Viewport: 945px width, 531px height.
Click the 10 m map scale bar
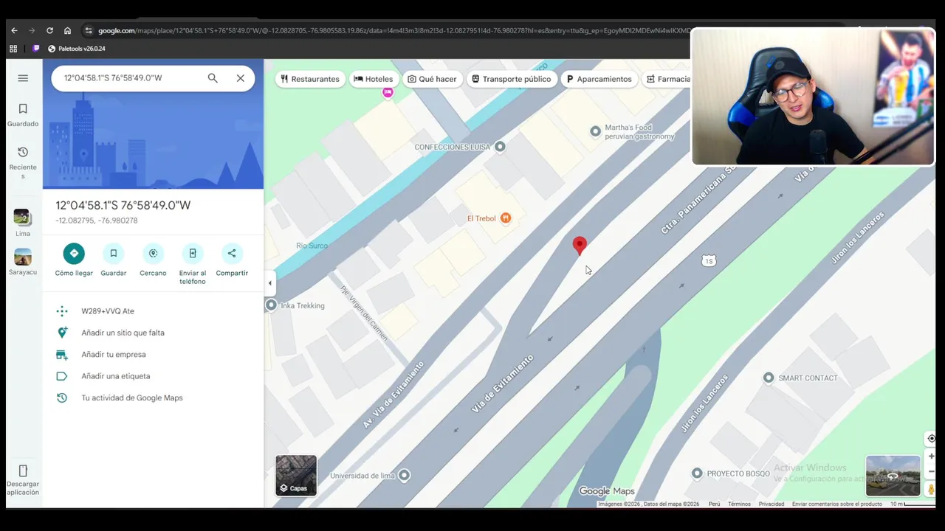(912, 504)
